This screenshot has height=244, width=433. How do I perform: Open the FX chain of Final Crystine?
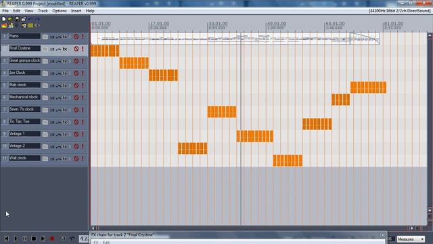65,49
